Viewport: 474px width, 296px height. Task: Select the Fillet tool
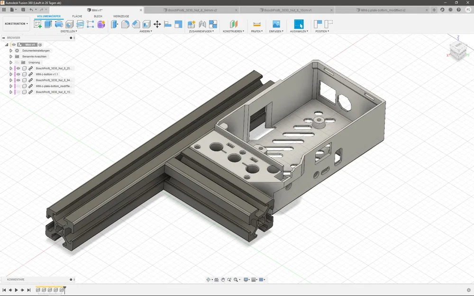click(125, 24)
